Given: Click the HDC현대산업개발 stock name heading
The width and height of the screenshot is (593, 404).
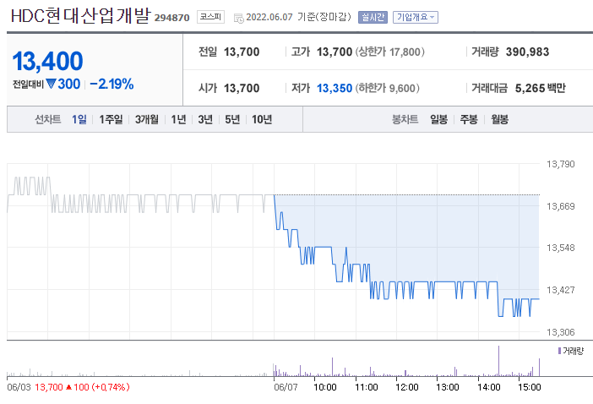Looking at the screenshot, I should click(80, 16).
